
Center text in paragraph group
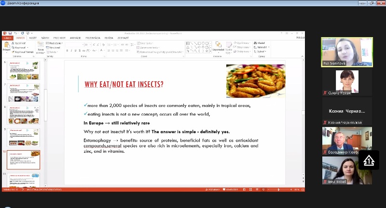click(113, 51)
